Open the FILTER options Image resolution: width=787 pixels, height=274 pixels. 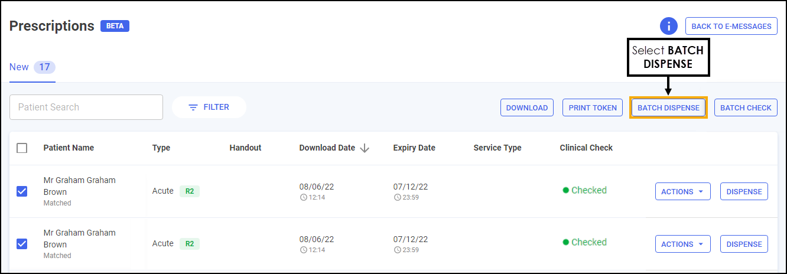click(209, 107)
